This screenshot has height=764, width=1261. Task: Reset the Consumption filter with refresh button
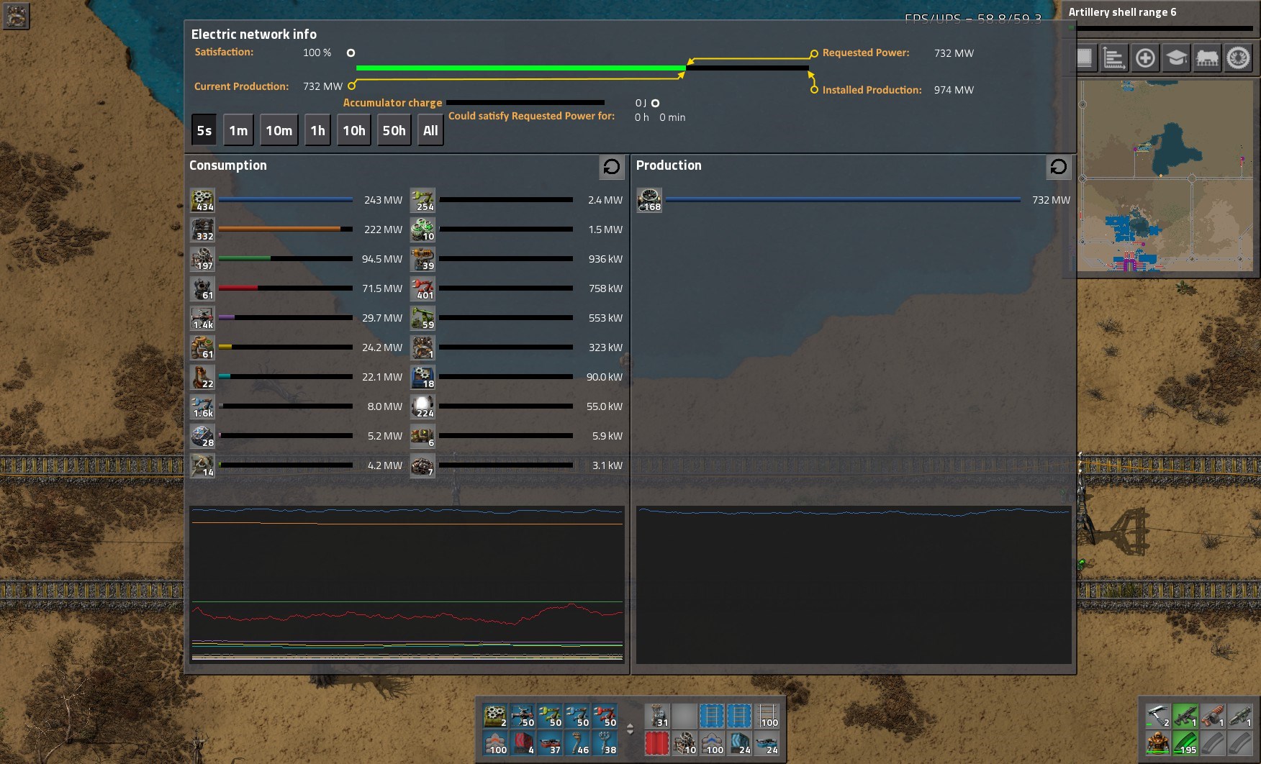612,167
